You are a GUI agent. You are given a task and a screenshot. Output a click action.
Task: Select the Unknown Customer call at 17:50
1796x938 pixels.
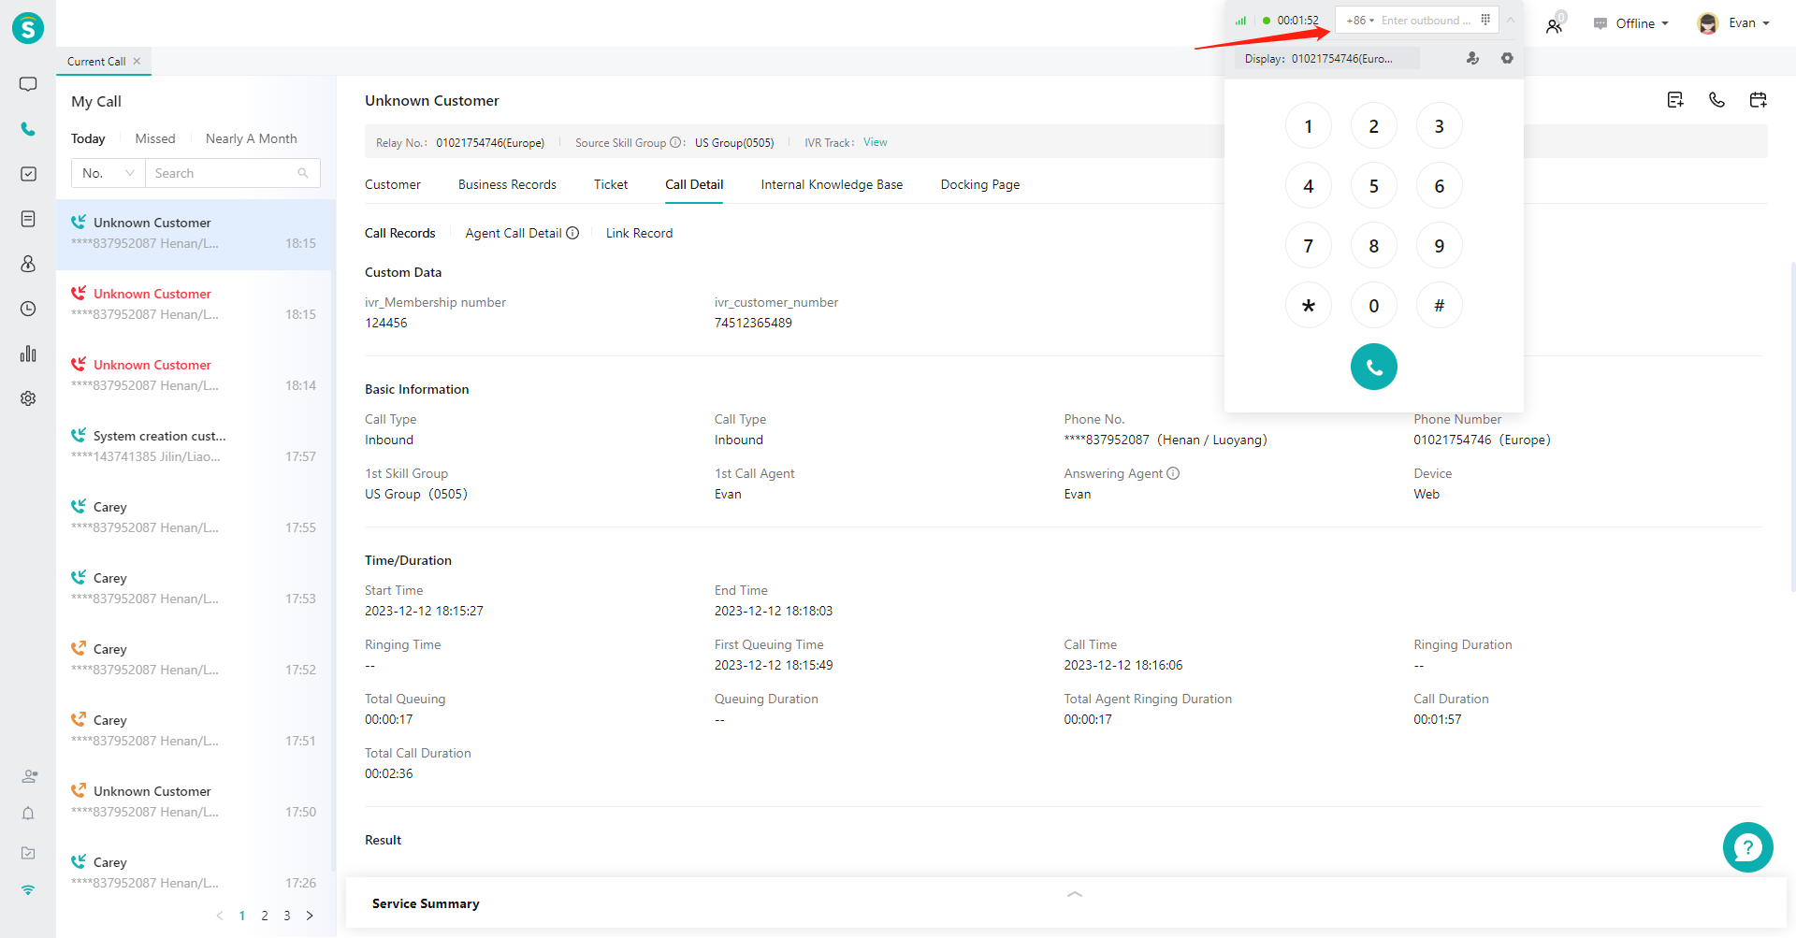tap(194, 801)
